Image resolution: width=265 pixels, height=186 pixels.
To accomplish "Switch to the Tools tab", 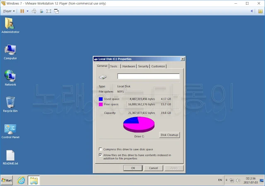I will (x=115, y=66).
